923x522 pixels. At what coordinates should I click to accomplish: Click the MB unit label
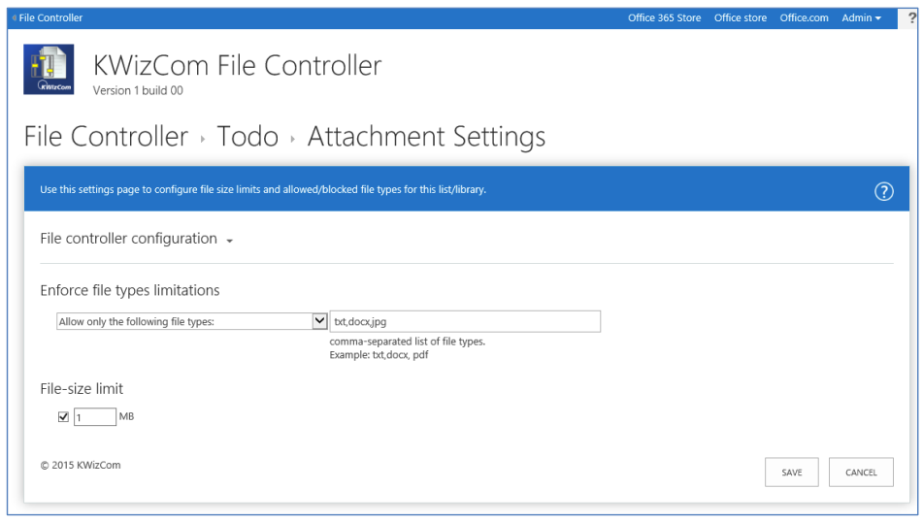[x=126, y=416]
